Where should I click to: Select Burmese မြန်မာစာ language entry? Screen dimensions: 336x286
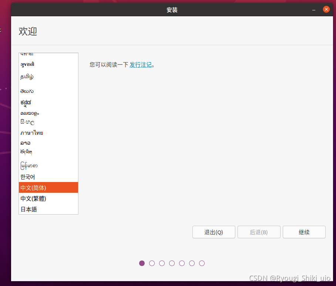(48, 165)
